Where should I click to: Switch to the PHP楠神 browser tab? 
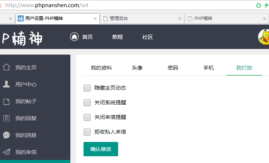click(227, 18)
